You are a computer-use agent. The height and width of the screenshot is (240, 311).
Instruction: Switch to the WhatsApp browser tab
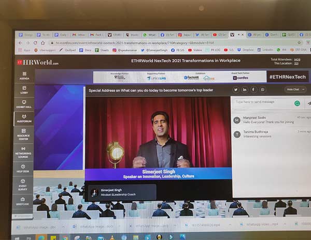150,35
